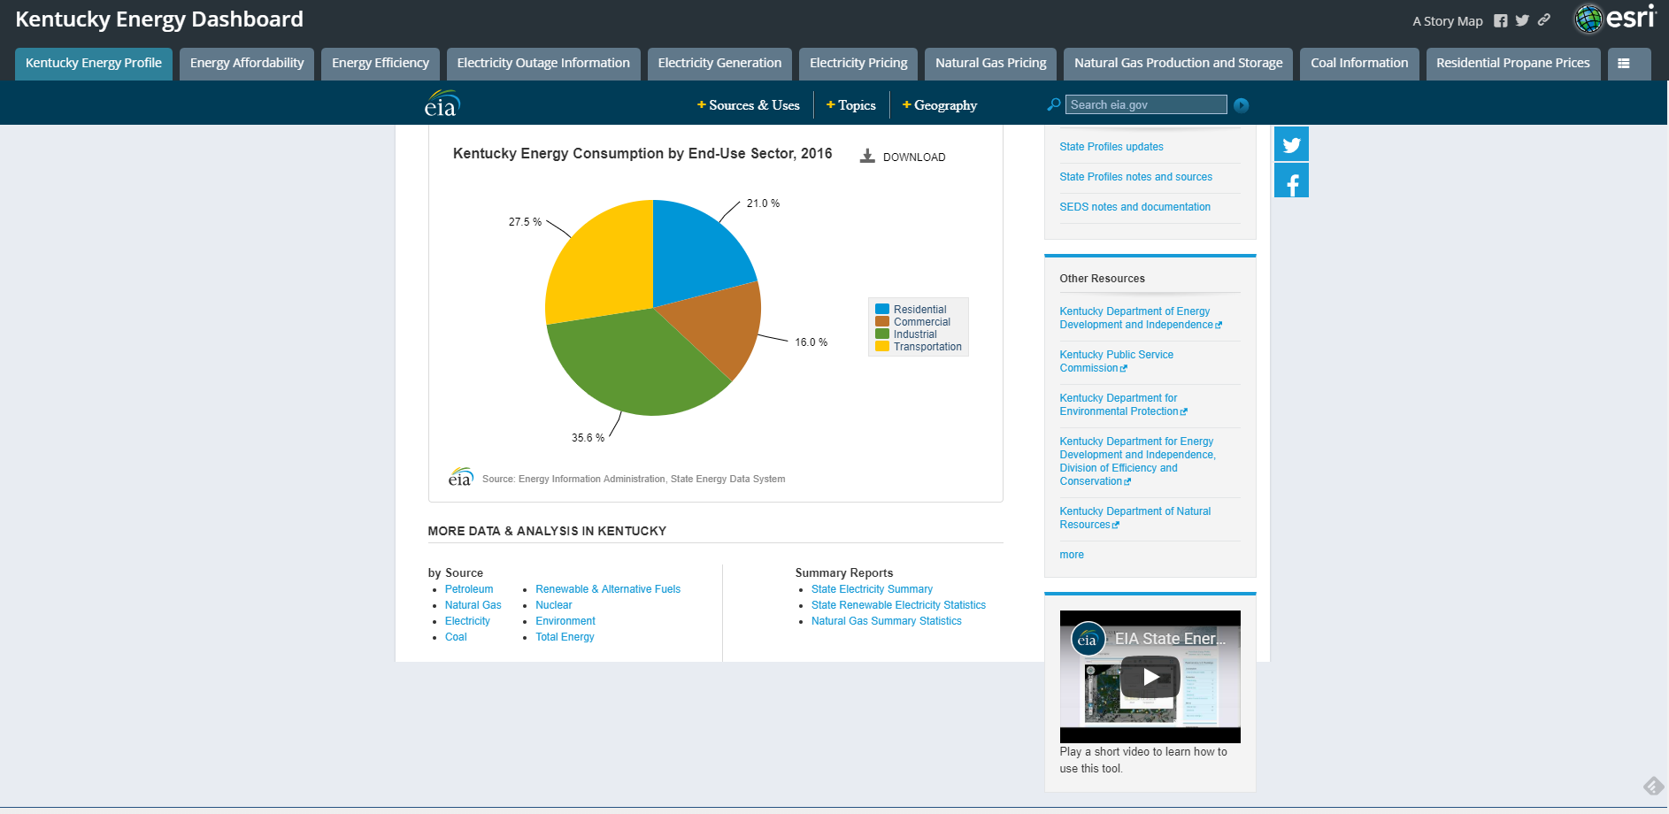Screen dimensions: 1669x814
Task: Open the hamburger menu for more dashboard tabs
Action: (1628, 63)
